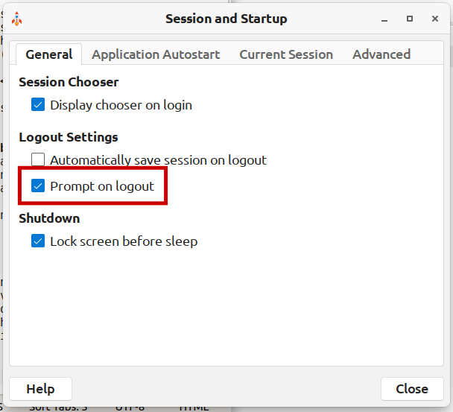This screenshot has width=453, height=412.
Task: Click the Logout Settings section heading
Action: click(69, 137)
